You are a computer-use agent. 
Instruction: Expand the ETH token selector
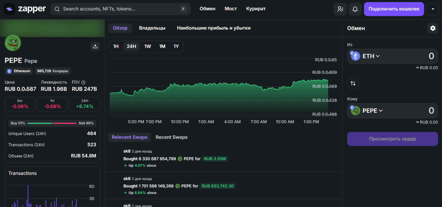(x=371, y=56)
